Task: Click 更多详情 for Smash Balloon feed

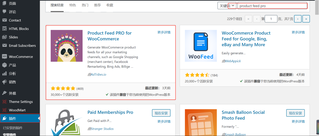Action: point(298,121)
